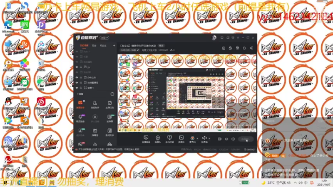Toggle the preview eye icon in bottom toolbar
333x187 pixels.
pos(226,139)
